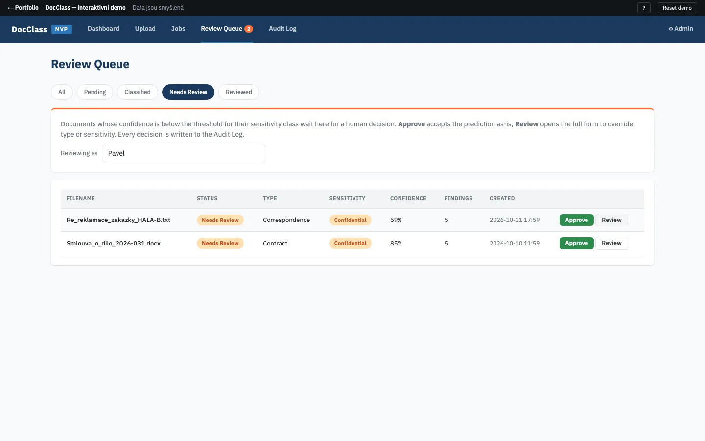This screenshot has width=705, height=441.
Task: Click the 85% confidence value
Action: pos(396,244)
